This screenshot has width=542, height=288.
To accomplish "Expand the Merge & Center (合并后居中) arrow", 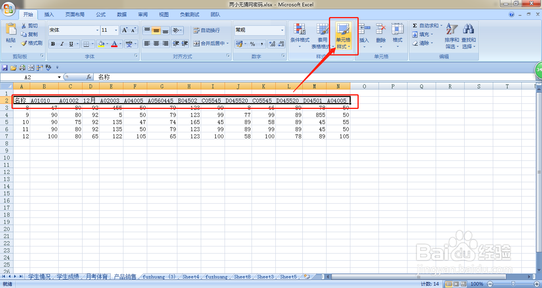I will click(228, 44).
